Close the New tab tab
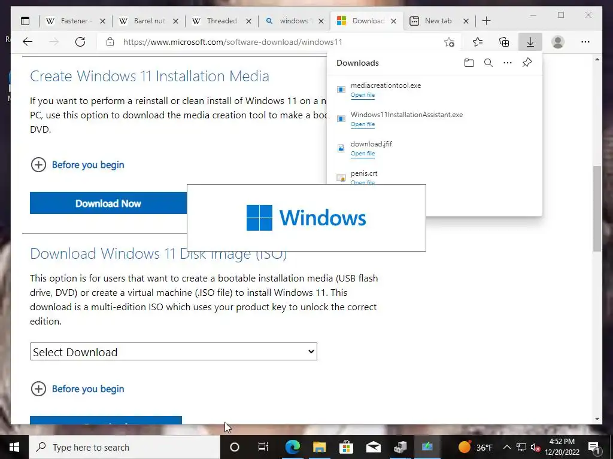 tap(466, 21)
